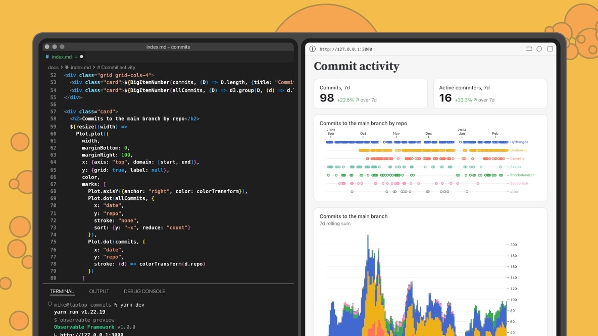Switch to the OUTPUT tab
The image size is (598, 336).
[x=99, y=291]
